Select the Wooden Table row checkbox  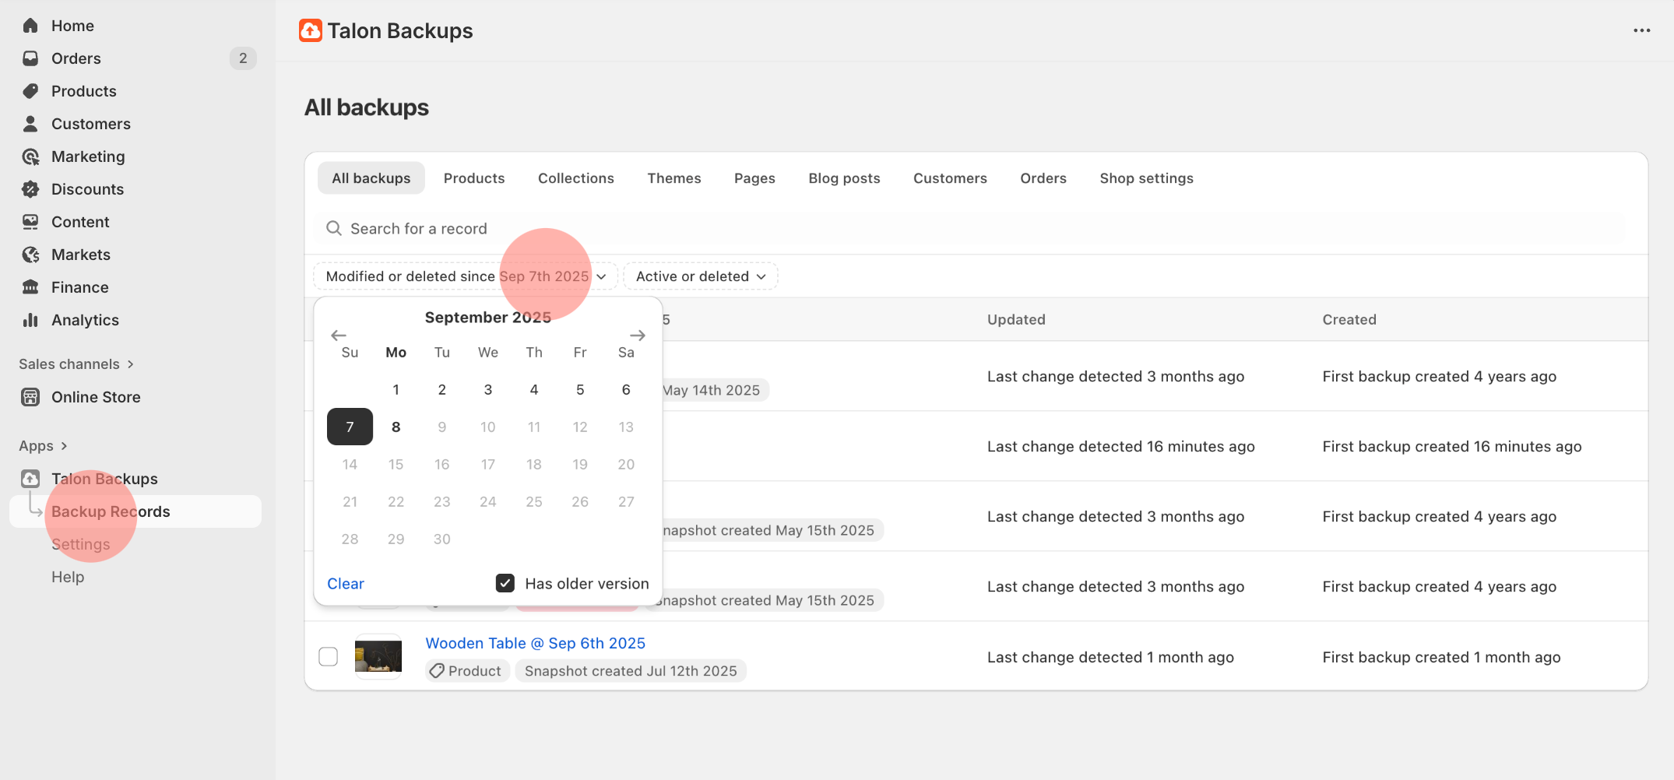click(x=328, y=656)
